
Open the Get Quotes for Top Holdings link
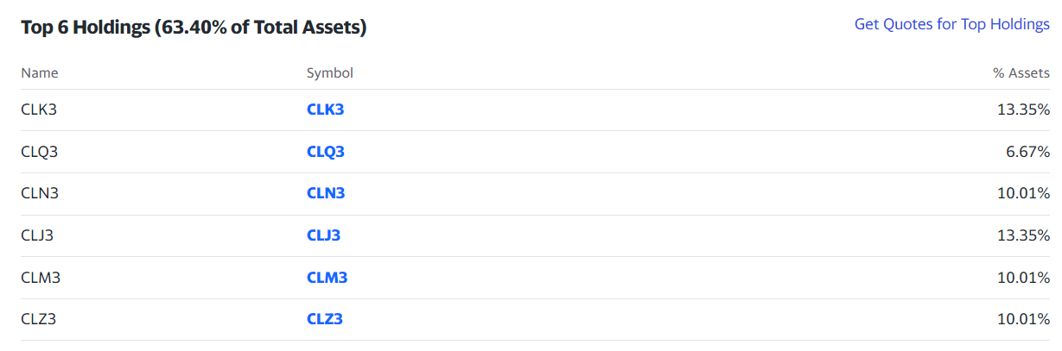click(952, 24)
